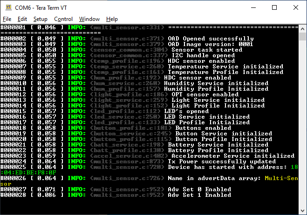Click the vertical scrollbar thumb
The width and height of the screenshot is (307, 215).
[302, 36]
